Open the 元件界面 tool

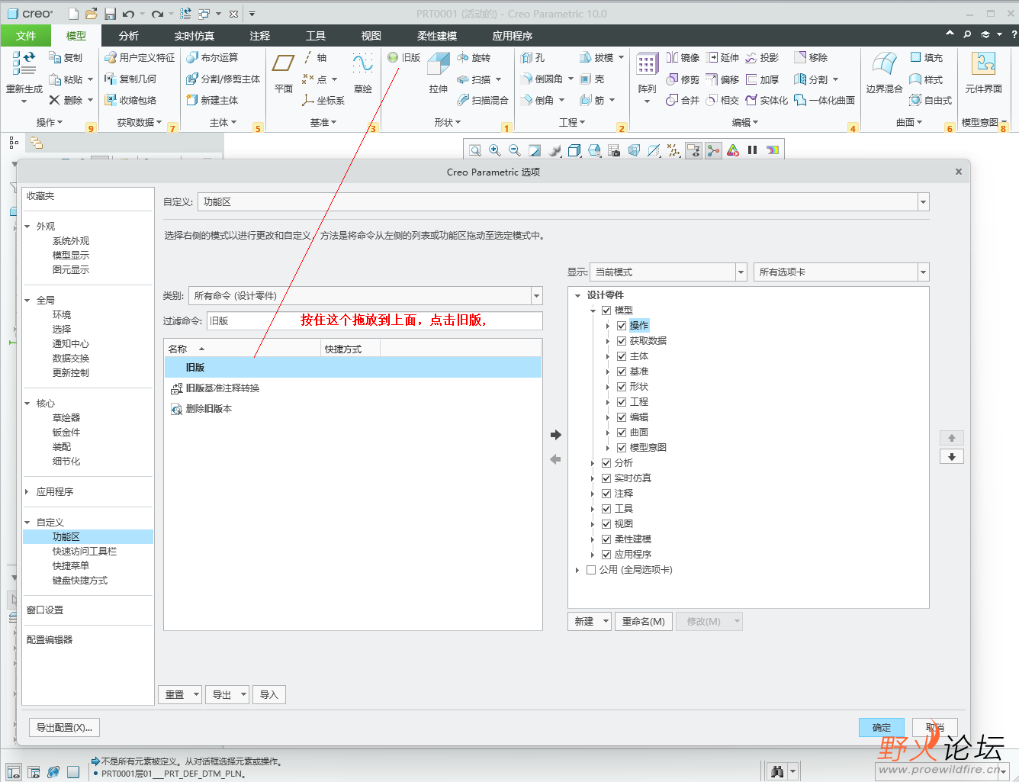(983, 72)
